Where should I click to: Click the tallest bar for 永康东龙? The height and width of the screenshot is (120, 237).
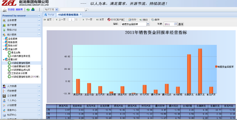(x=200, y=71)
